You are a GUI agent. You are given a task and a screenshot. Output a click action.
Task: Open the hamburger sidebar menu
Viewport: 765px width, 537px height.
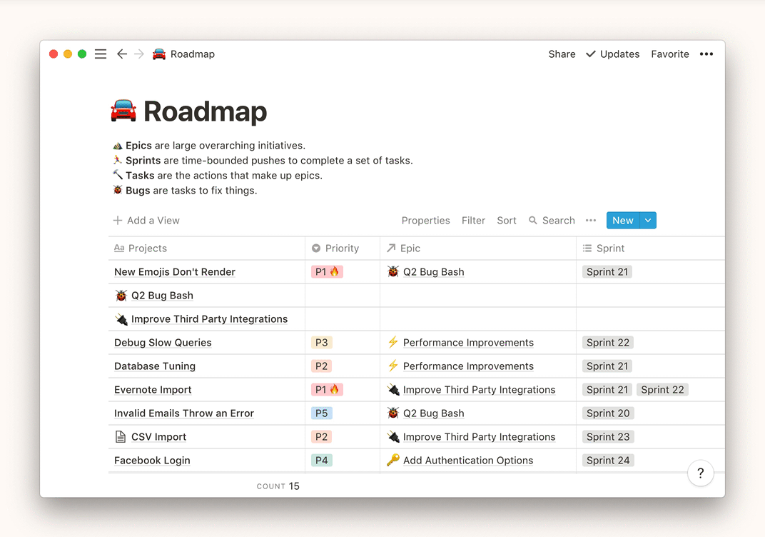pos(101,54)
